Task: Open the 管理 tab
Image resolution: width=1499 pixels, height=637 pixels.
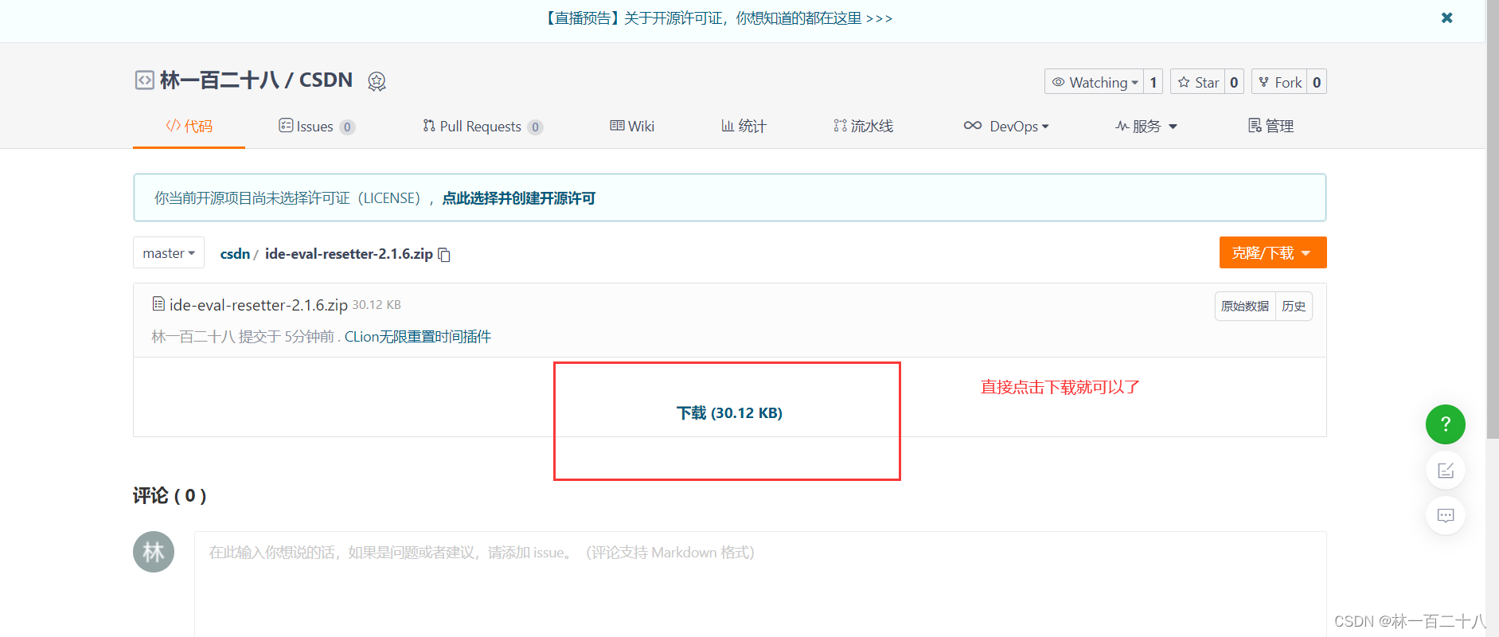Action: pyautogui.click(x=1271, y=126)
